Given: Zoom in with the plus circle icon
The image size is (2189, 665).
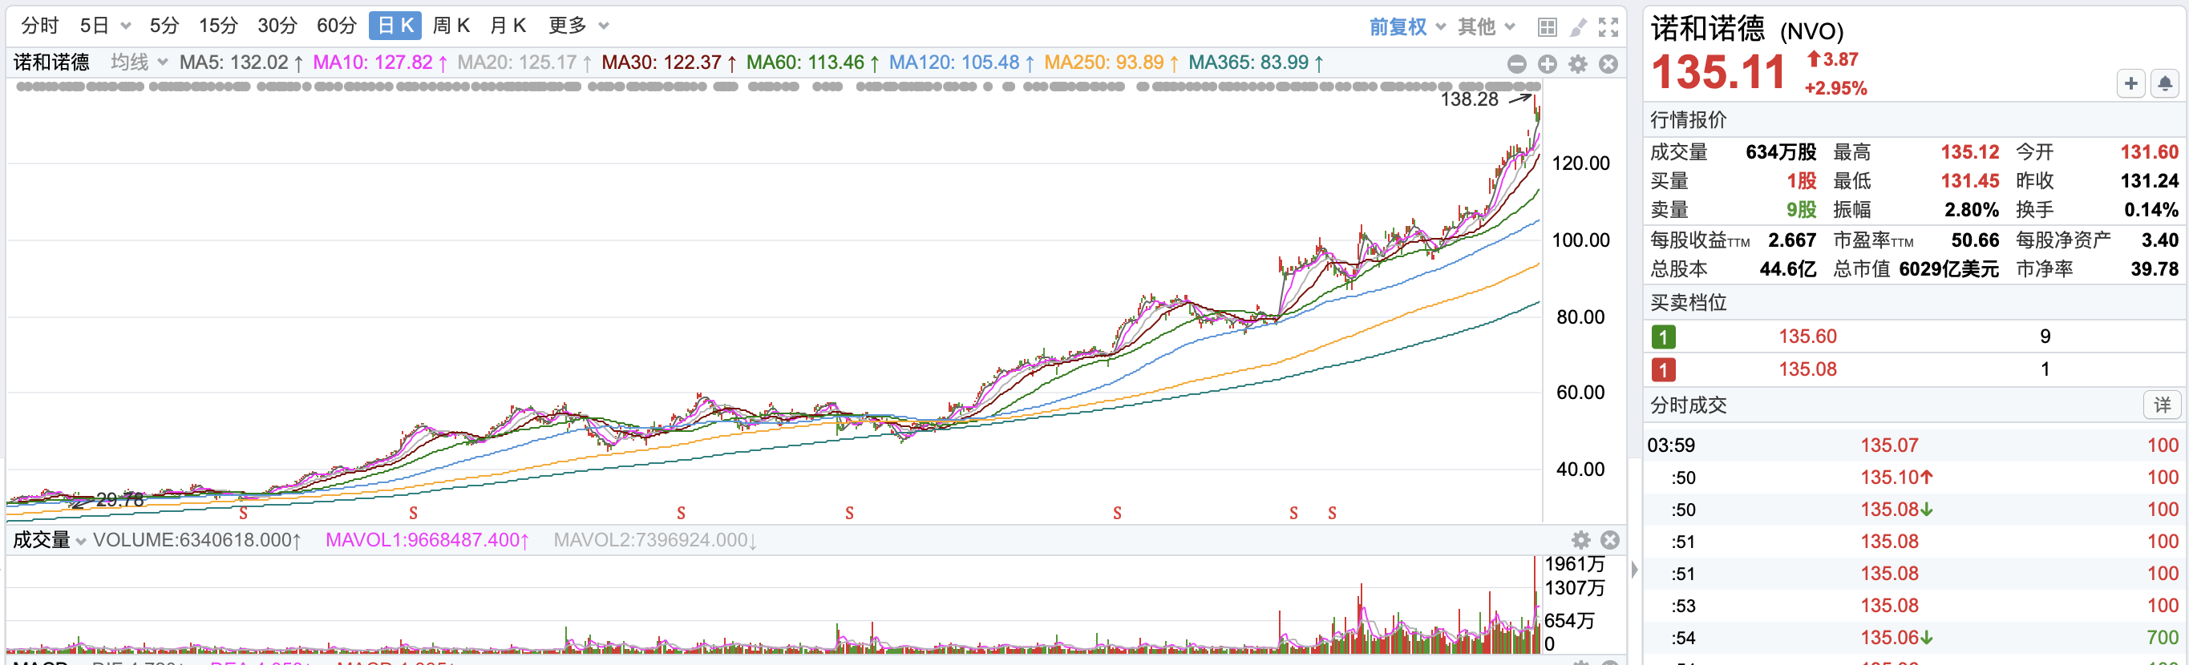Looking at the screenshot, I should coord(1548,64).
